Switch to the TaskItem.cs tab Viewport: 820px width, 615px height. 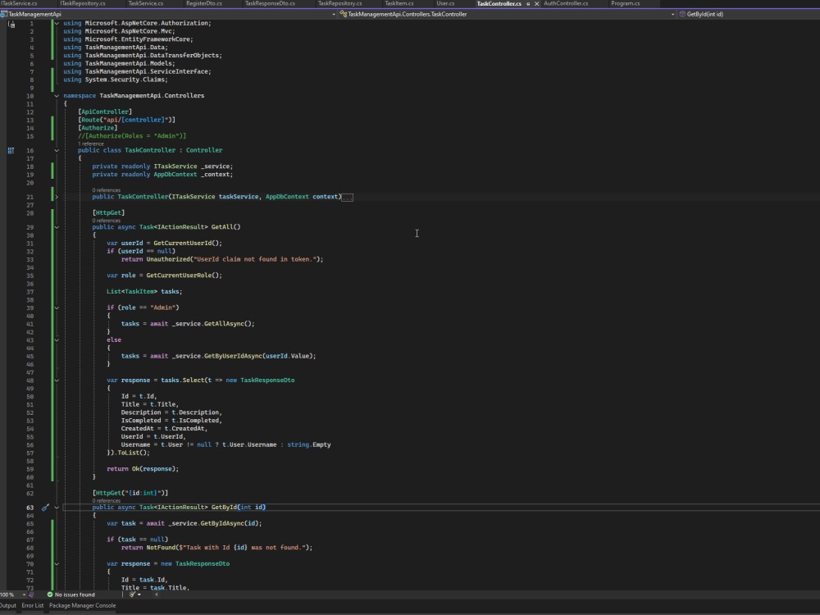click(399, 3)
